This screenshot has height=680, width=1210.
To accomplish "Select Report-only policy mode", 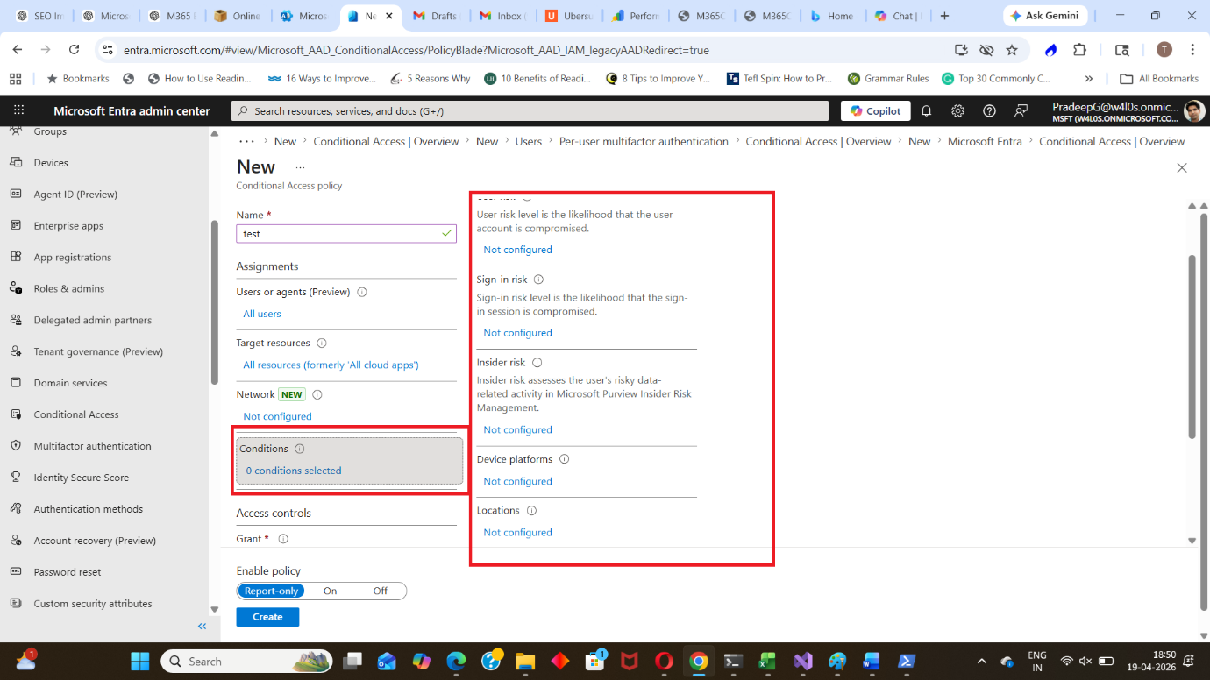I will pyautogui.click(x=271, y=591).
